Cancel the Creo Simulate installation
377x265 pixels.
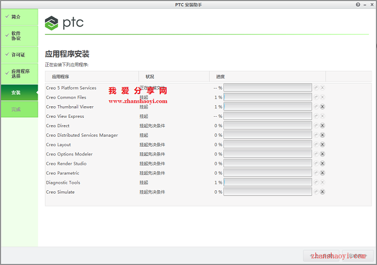(x=323, y=192)
